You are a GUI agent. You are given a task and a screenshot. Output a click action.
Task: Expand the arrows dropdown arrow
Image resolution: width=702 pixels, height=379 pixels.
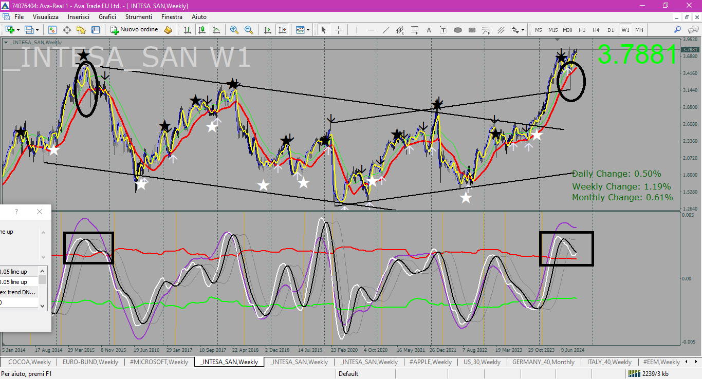coord(523,30)
